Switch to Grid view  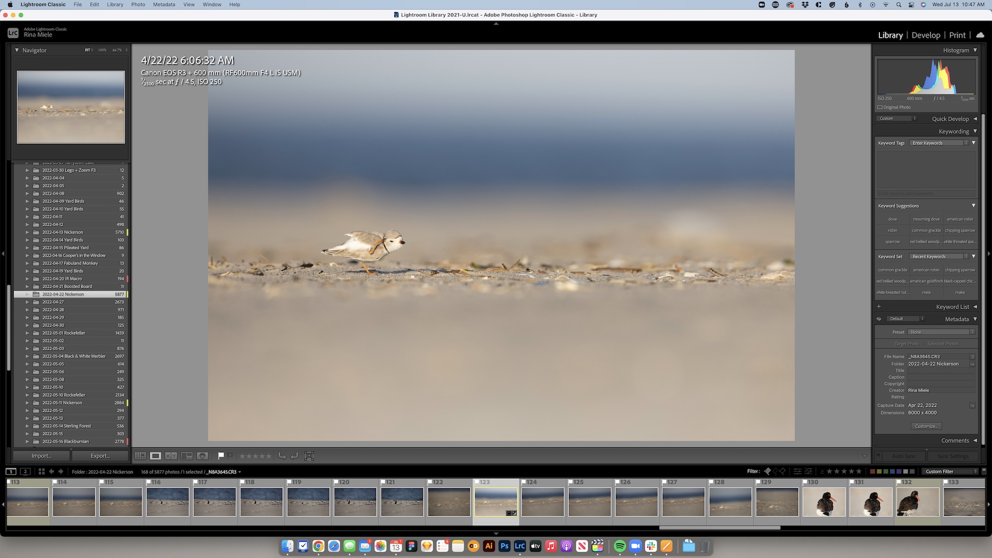coord(140,456)
